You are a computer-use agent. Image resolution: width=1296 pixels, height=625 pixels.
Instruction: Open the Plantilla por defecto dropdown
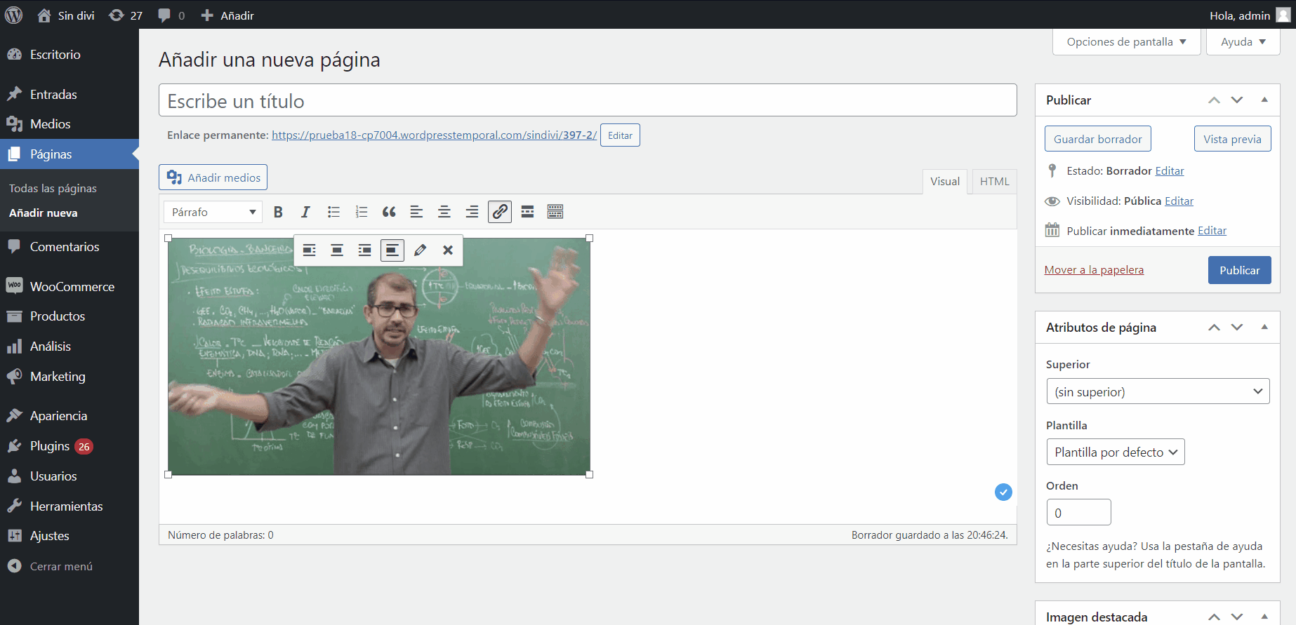tap(1115, 452)
